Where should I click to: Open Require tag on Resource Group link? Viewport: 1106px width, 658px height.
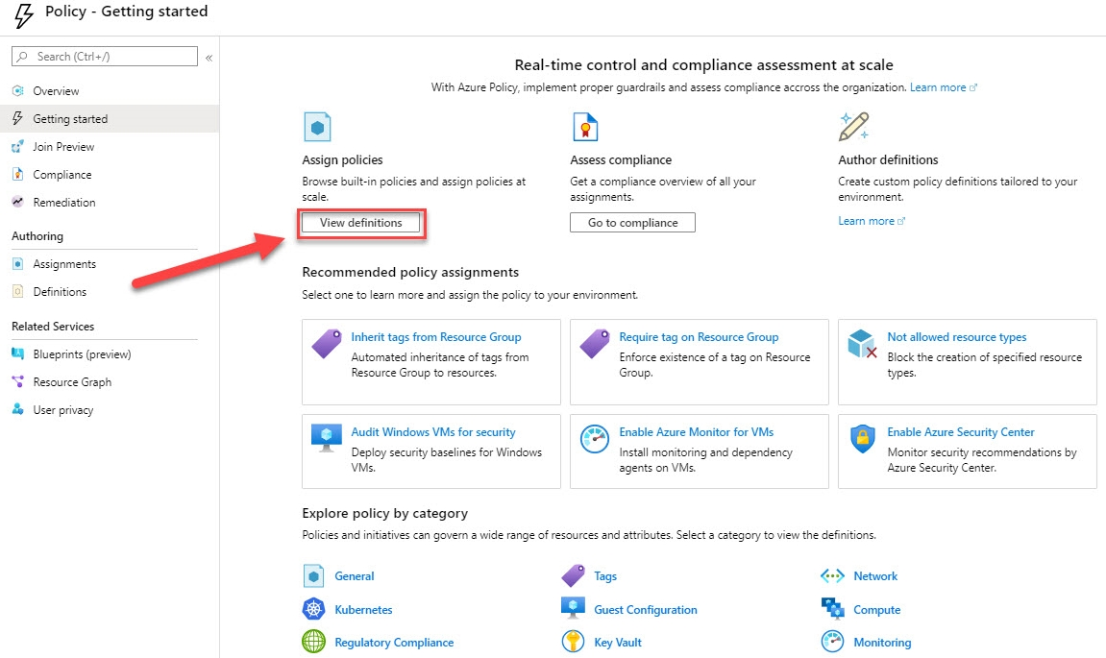click(699, 337)
